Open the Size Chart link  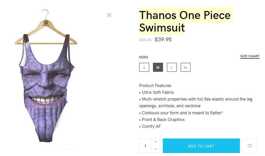tap(250, 56)
